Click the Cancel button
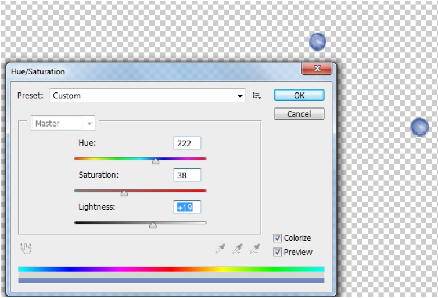The width and height of the screenshot is (438, 298). (299, 114)
